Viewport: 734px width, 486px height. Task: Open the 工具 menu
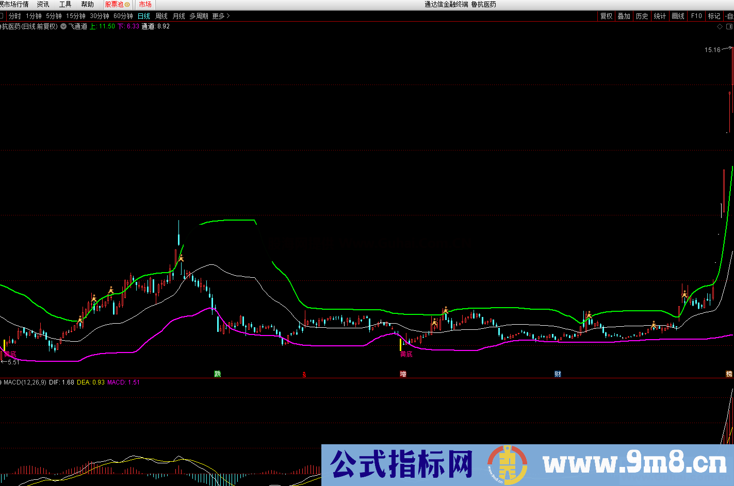pos(65,4)
